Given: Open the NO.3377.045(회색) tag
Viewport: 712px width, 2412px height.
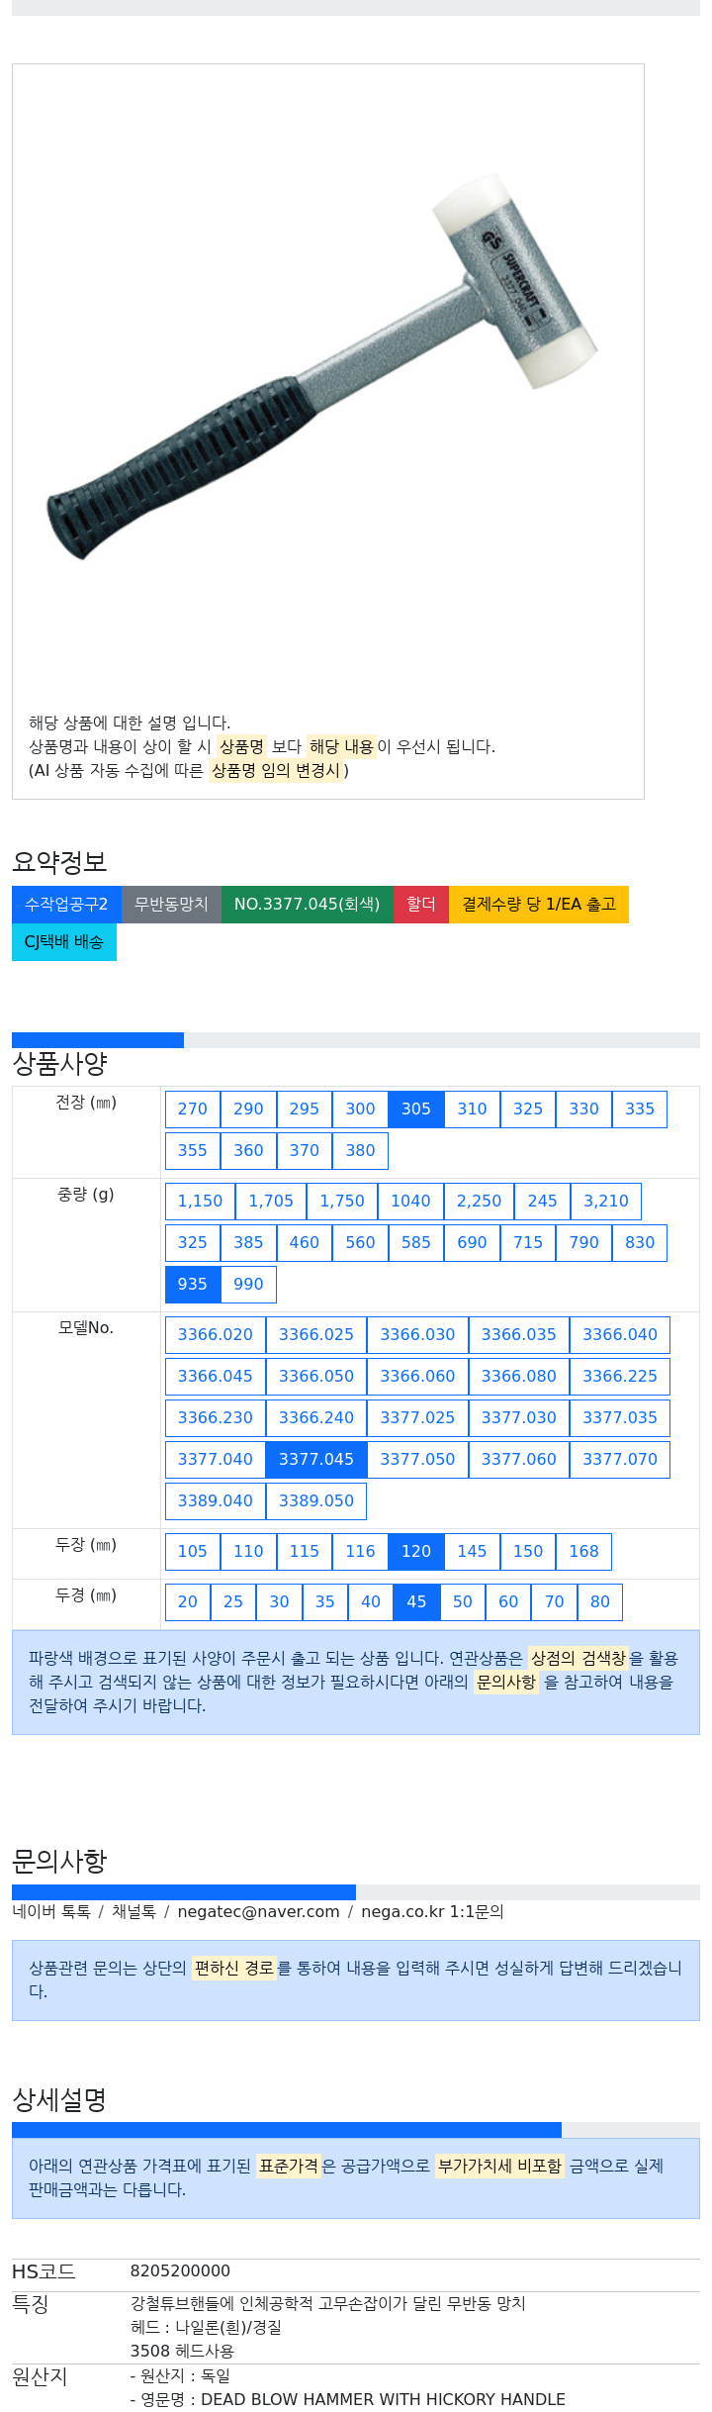Looking at the screenshot, I should [x=307, y=905].
